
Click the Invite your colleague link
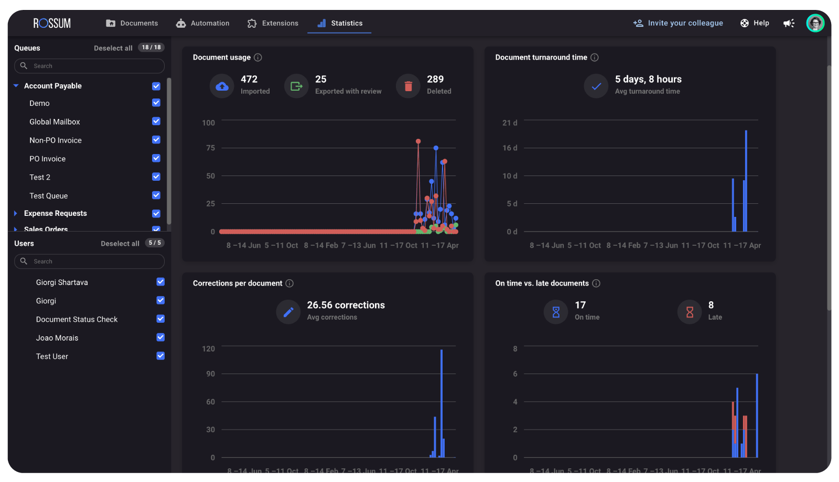[677, 23]
